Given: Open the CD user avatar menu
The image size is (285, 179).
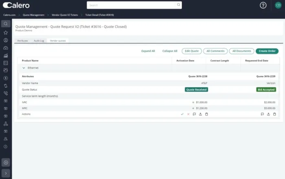Looking at the screenshot, I should pos(278,5).
